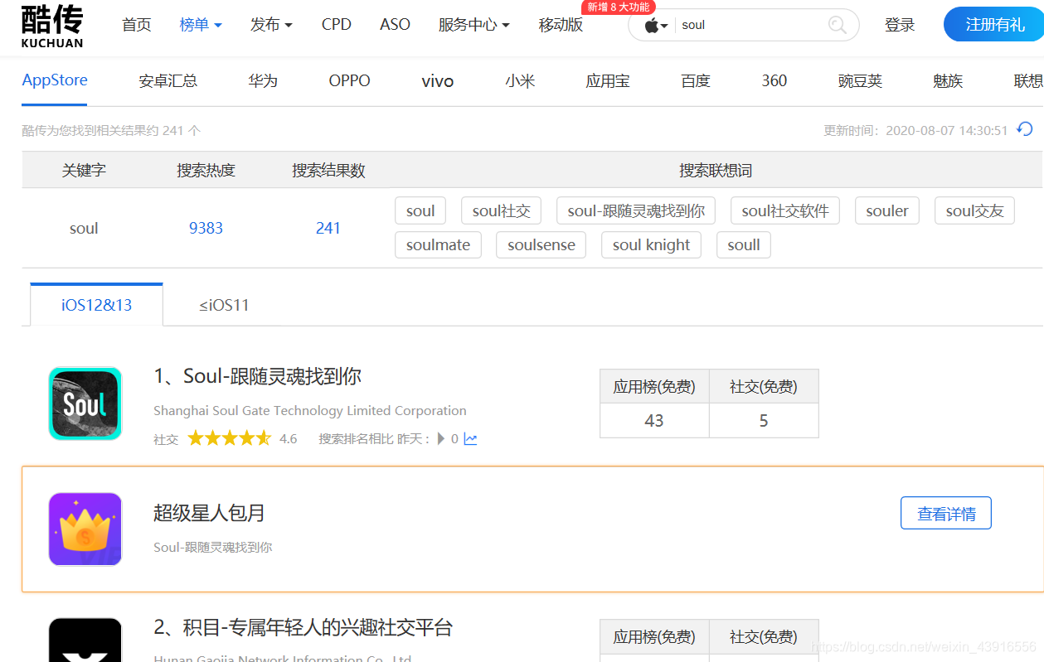Click the 应用榜(免费) rank 43 cell
This screenshot has width=1044, height=662.
tap(654, 420)
